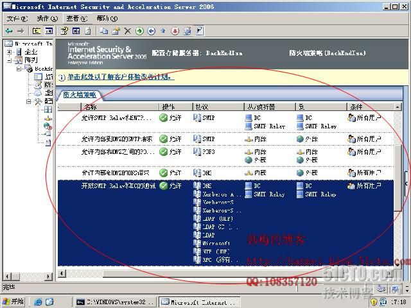Select the 阵列 tree item
411x308 pixels.
[31, 60]
